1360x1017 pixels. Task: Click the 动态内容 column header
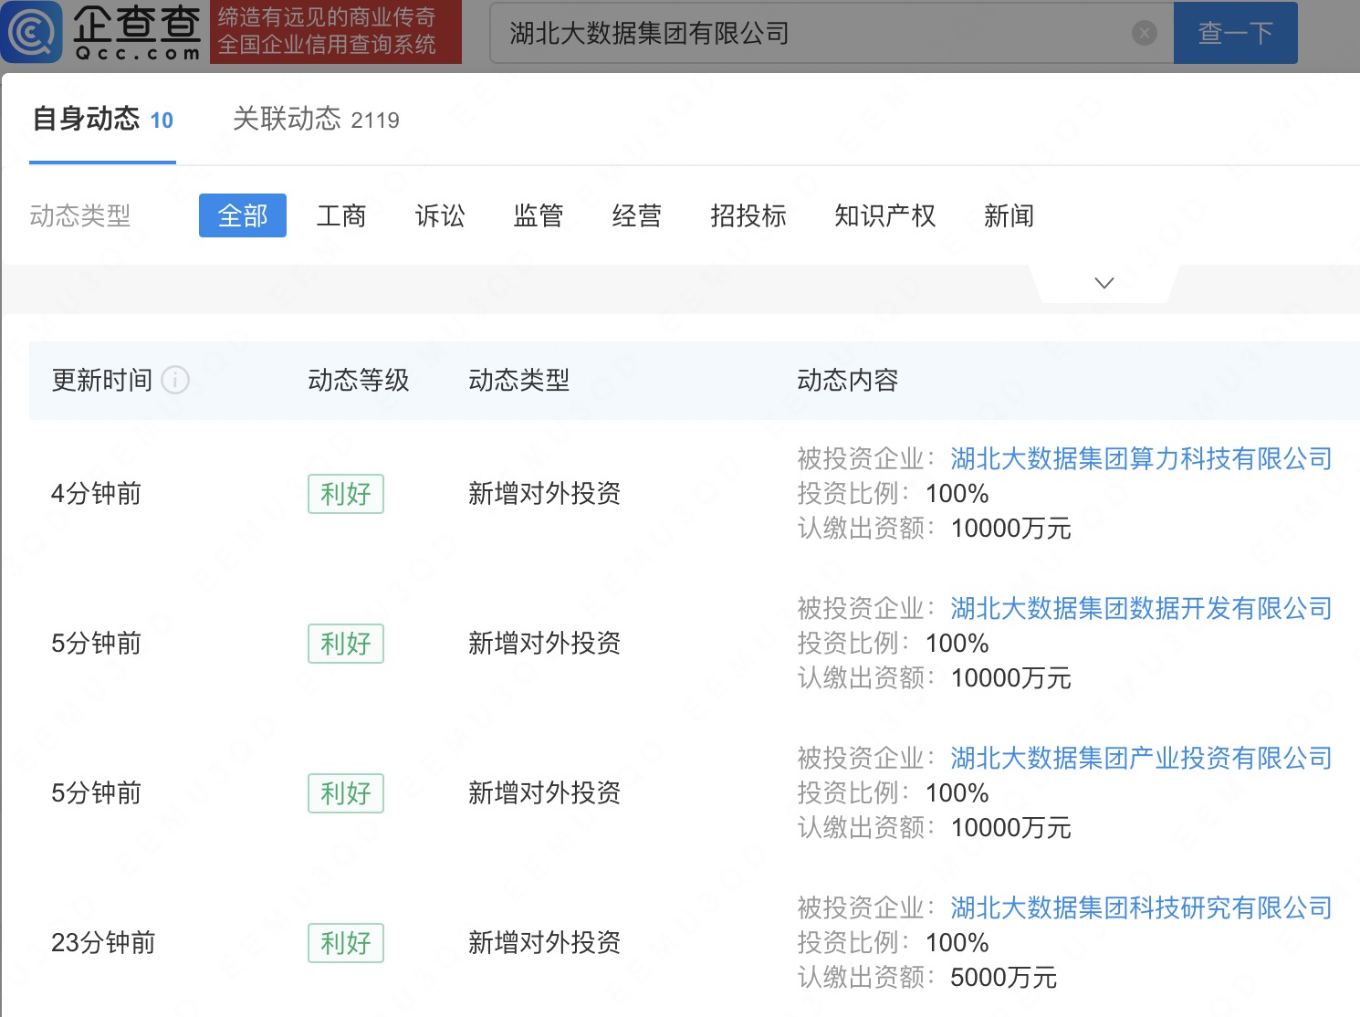click(848, 380)
